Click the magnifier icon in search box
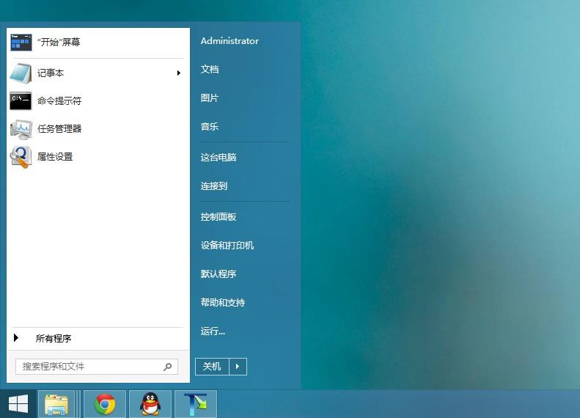This screenshot has width=580, height=418. pyautogui.click(x=168, y=367)
